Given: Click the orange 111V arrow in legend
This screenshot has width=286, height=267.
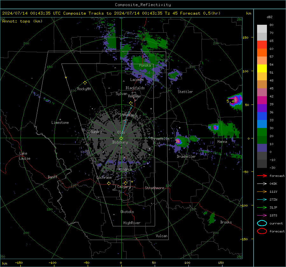Looking at the screenshot, I should (x=262, y=191).
